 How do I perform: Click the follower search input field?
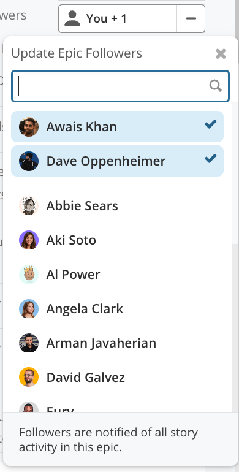[x=120, y=86]
